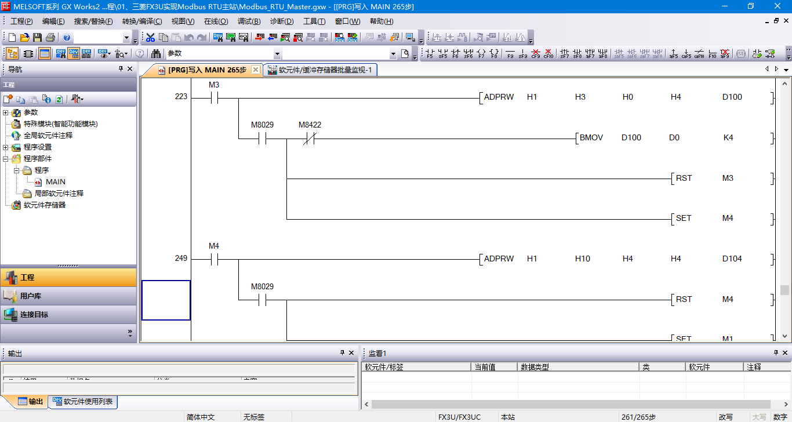The width and height of the screenshot is (792, 422).
Task: Open the 参数 dropdown in toolbar
Action: pos(277,54)
